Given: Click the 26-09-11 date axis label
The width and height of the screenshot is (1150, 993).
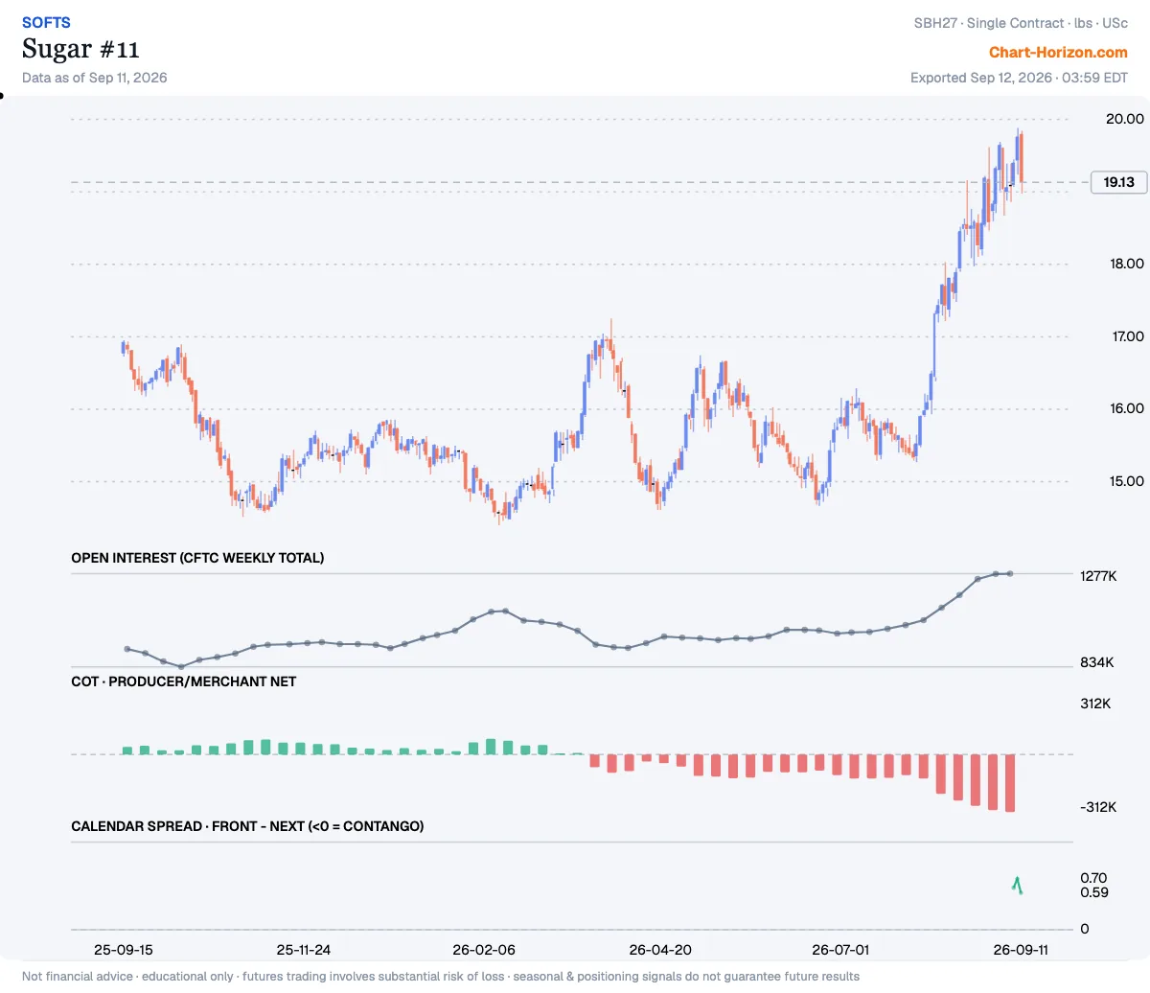Looking at the screenshot, I should (1021, 950).
